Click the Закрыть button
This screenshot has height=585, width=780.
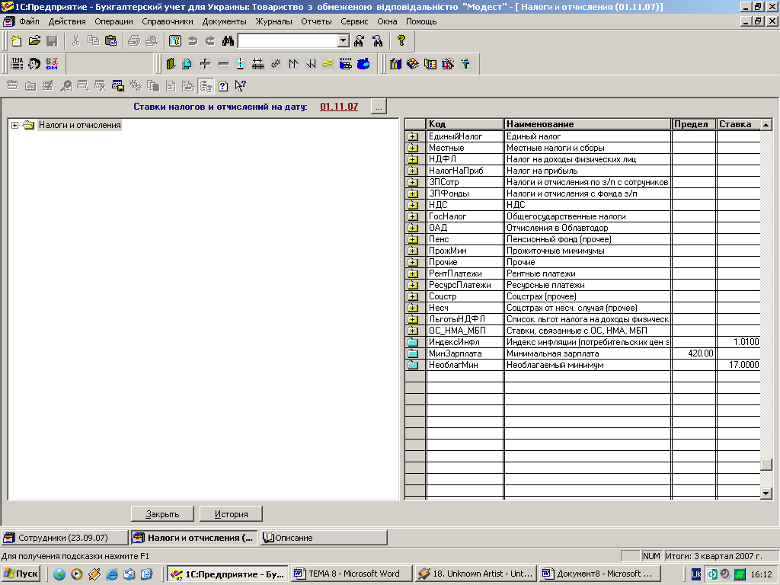tap(162, 514)
